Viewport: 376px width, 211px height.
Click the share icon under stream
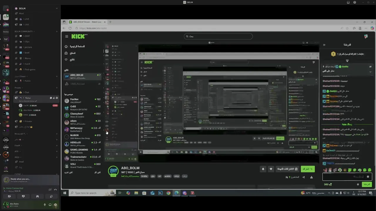[x=303, y=177]
